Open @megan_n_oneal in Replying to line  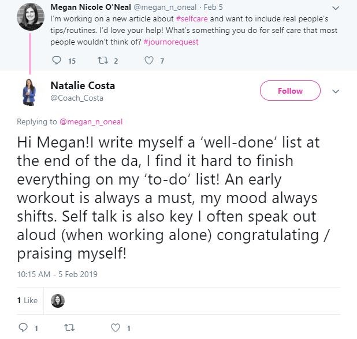click(x=91, y=121)
